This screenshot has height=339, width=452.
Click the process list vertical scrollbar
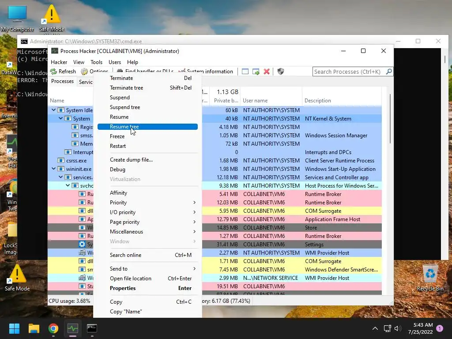coord(390,119)
